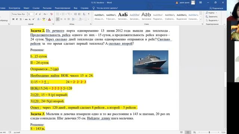Increase the font size
Screen dimensions: 239x134
[37, 14]
